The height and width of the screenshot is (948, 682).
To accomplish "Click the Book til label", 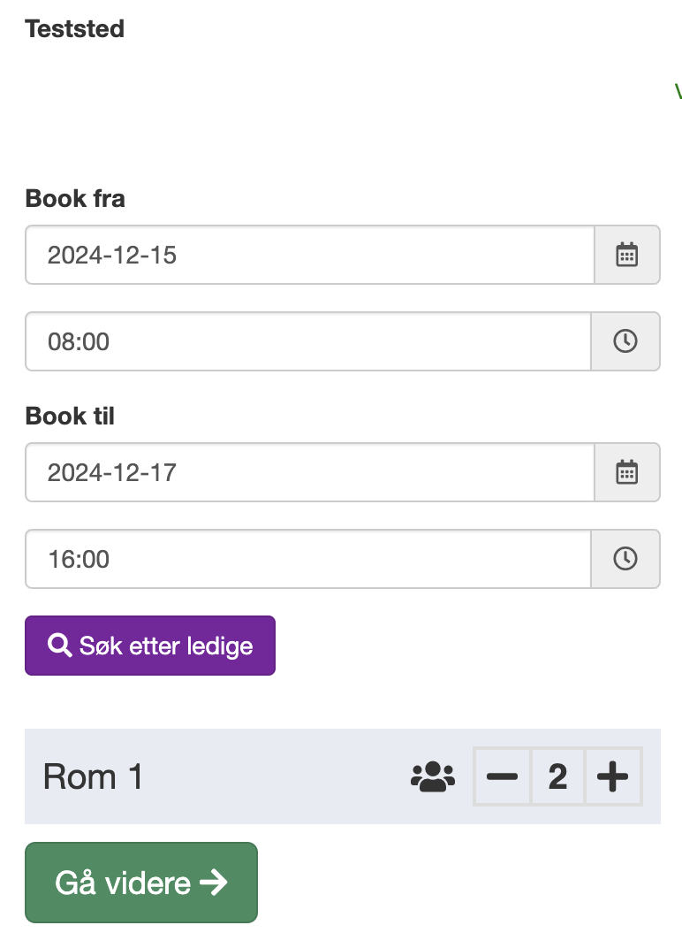I will (70, 416).
